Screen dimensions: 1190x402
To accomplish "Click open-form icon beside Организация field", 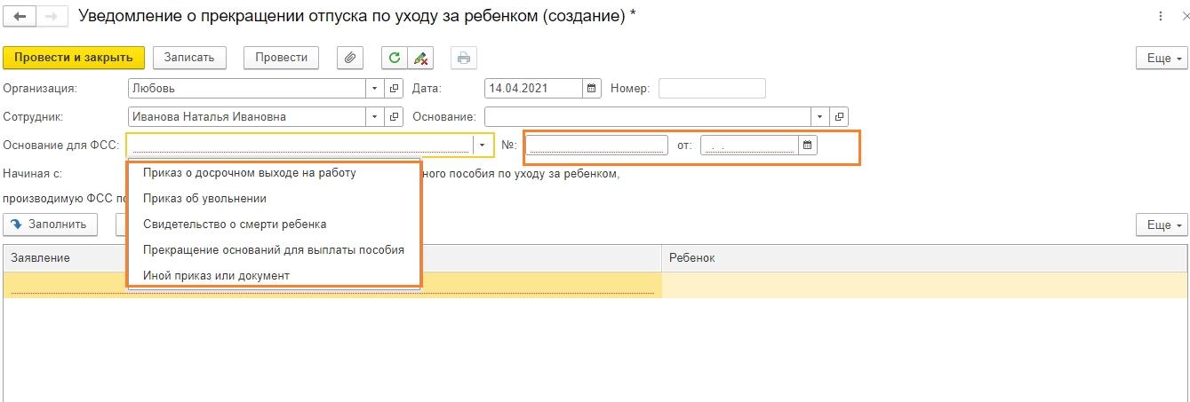I will click(x=395, y=89).
